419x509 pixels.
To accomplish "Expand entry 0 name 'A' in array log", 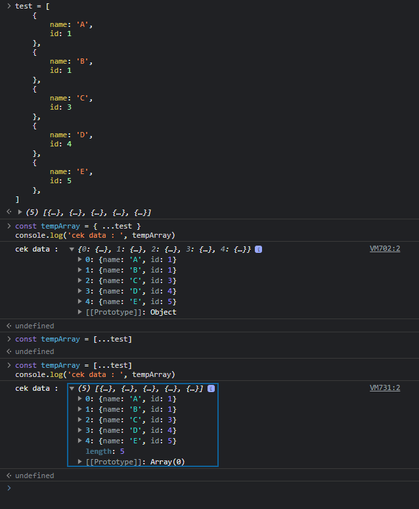I will coord(80,399).
